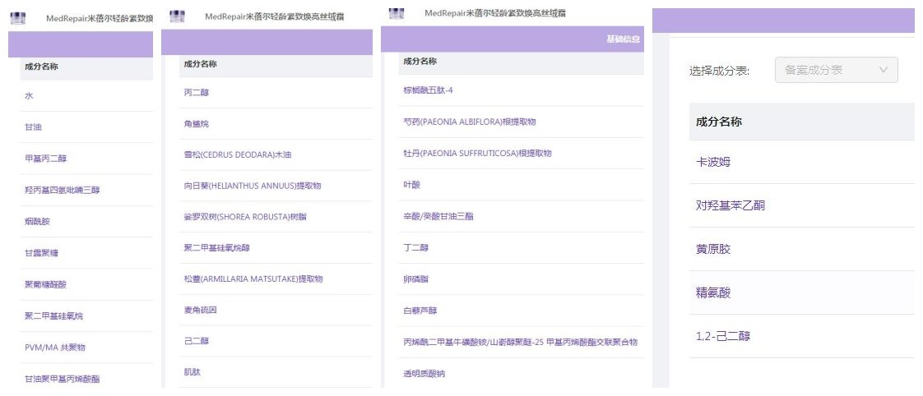Select the 角鲨烷 ingredient
This screenshot has height=396, width=923.
197,124
